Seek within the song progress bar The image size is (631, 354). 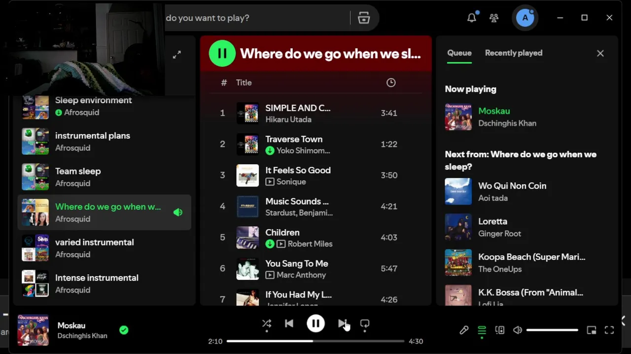[315, 341]
